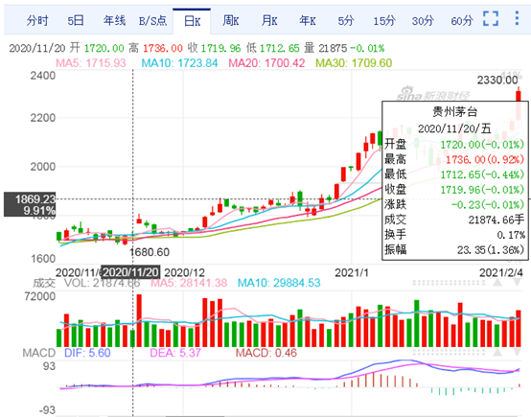Switch to 5分 five-minute chart
531x417 pixels.
pos(346,21)
